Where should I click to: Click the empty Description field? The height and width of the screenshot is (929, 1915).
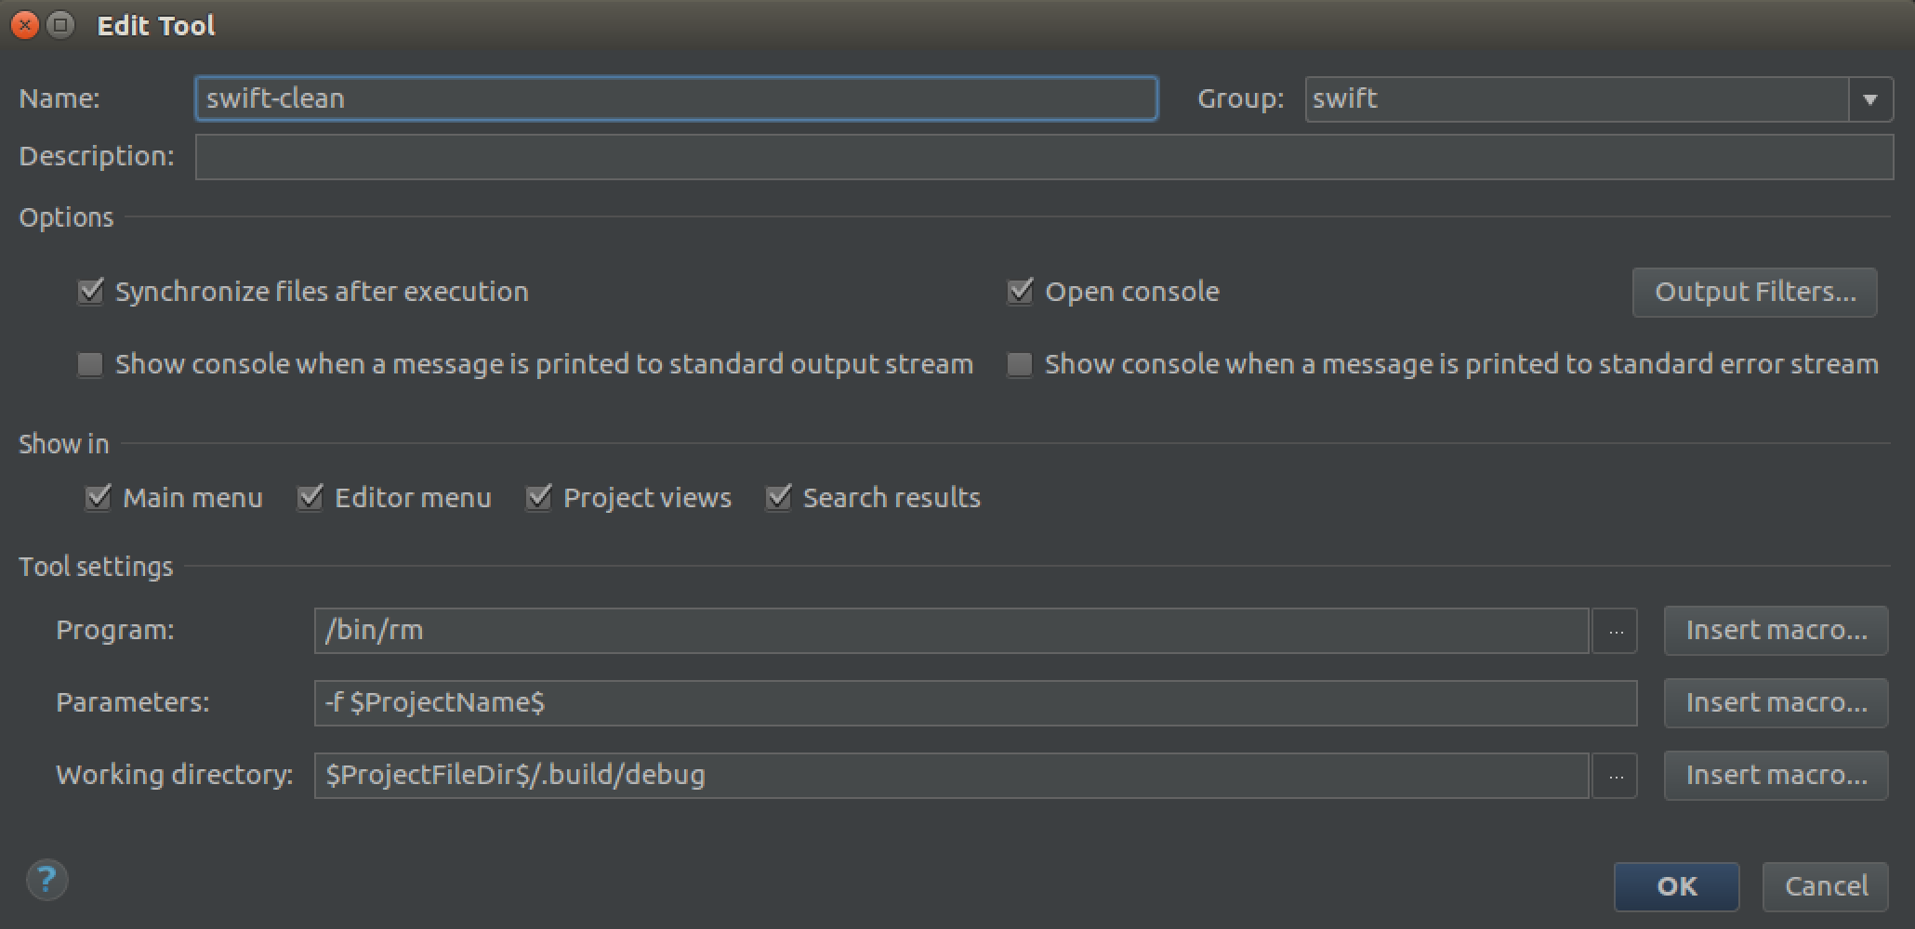pyautogui.click(x=1044, y=157)
